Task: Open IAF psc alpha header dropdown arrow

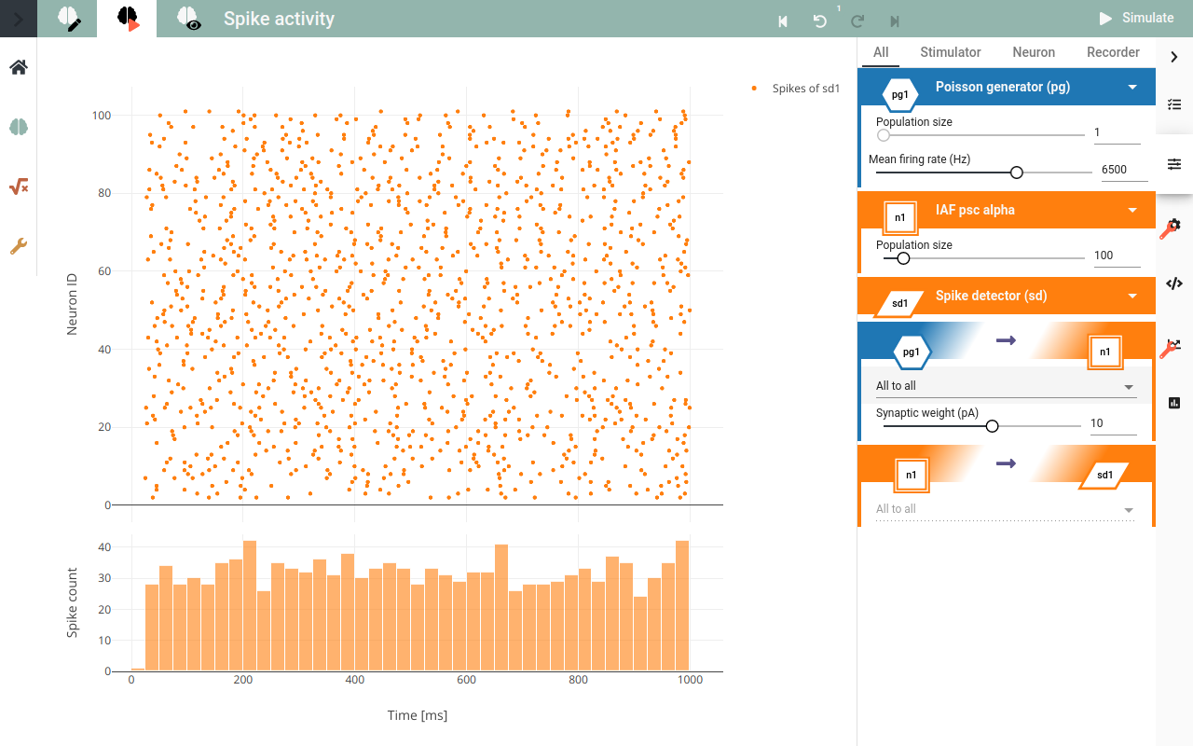Action: (x=1132, y=210)
